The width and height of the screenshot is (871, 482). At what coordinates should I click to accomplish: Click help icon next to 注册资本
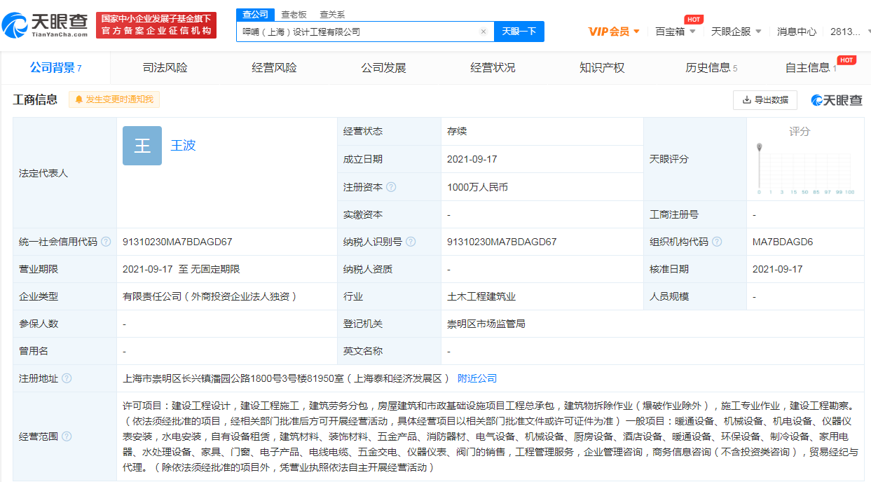[391, 187]
